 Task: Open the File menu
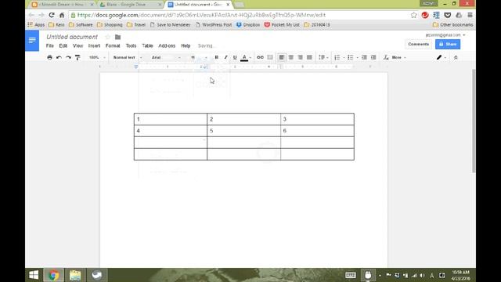pyautogui.click(x=50, y=45)
